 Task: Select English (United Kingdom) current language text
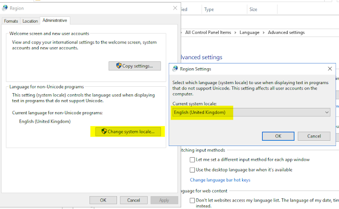pos(44,121)
